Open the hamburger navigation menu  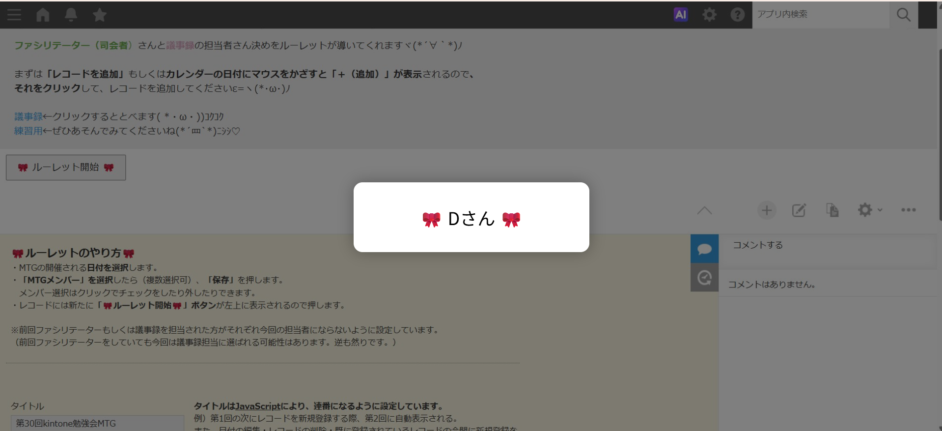14,15
